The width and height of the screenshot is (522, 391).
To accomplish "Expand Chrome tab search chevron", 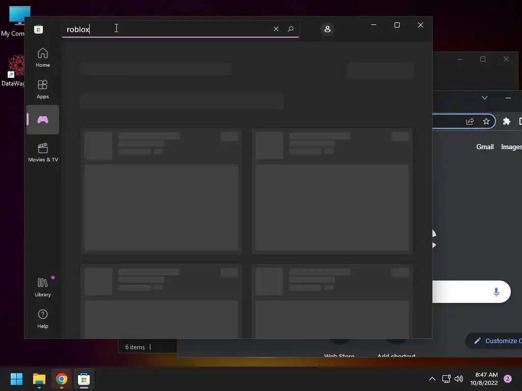I will pos(485,98).
